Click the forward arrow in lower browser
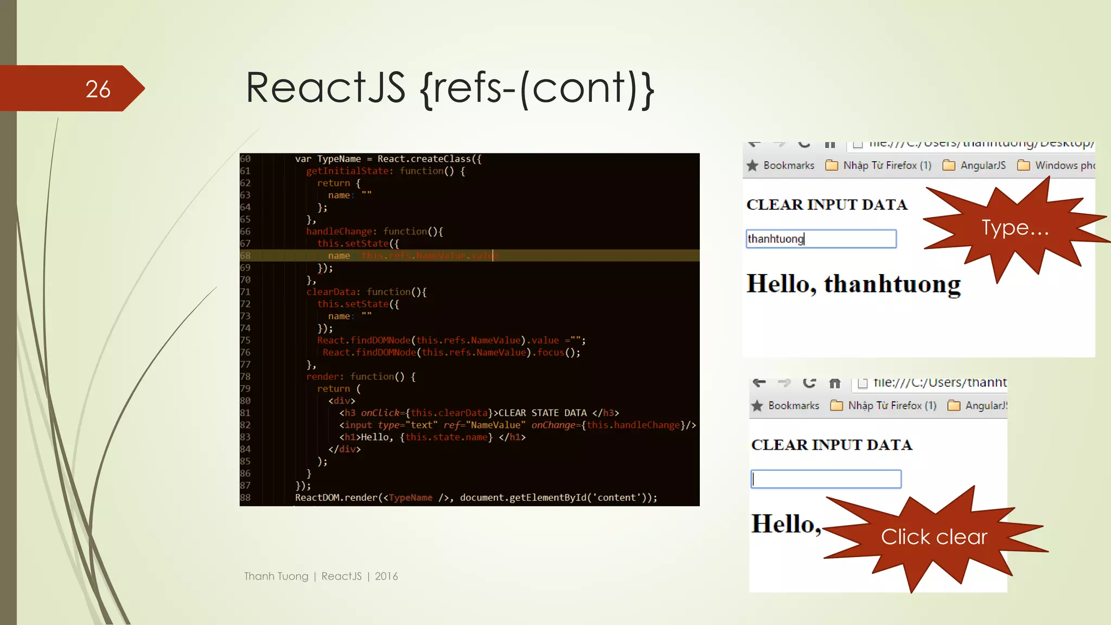This screenshot has height=625, width=1111. (x=784, y=383)
